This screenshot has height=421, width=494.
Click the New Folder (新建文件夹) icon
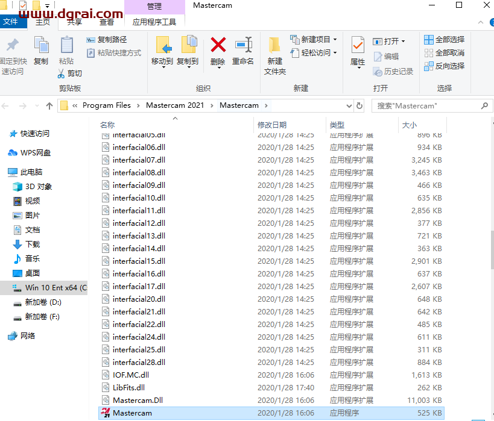pos(274,46)
